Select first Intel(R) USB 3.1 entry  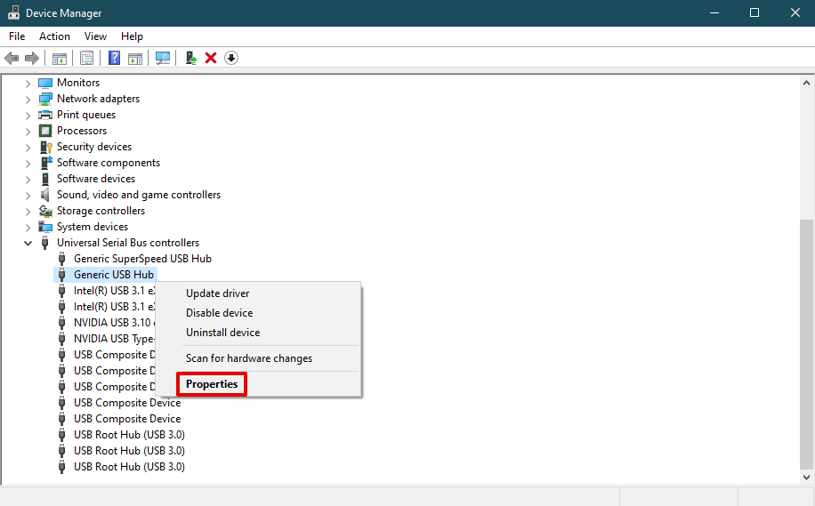click(x=115, y=291)
